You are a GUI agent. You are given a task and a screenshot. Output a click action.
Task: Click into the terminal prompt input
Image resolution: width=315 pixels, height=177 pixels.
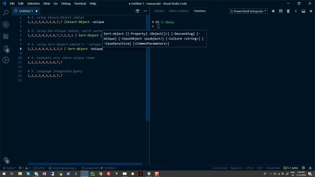(158, 26)
